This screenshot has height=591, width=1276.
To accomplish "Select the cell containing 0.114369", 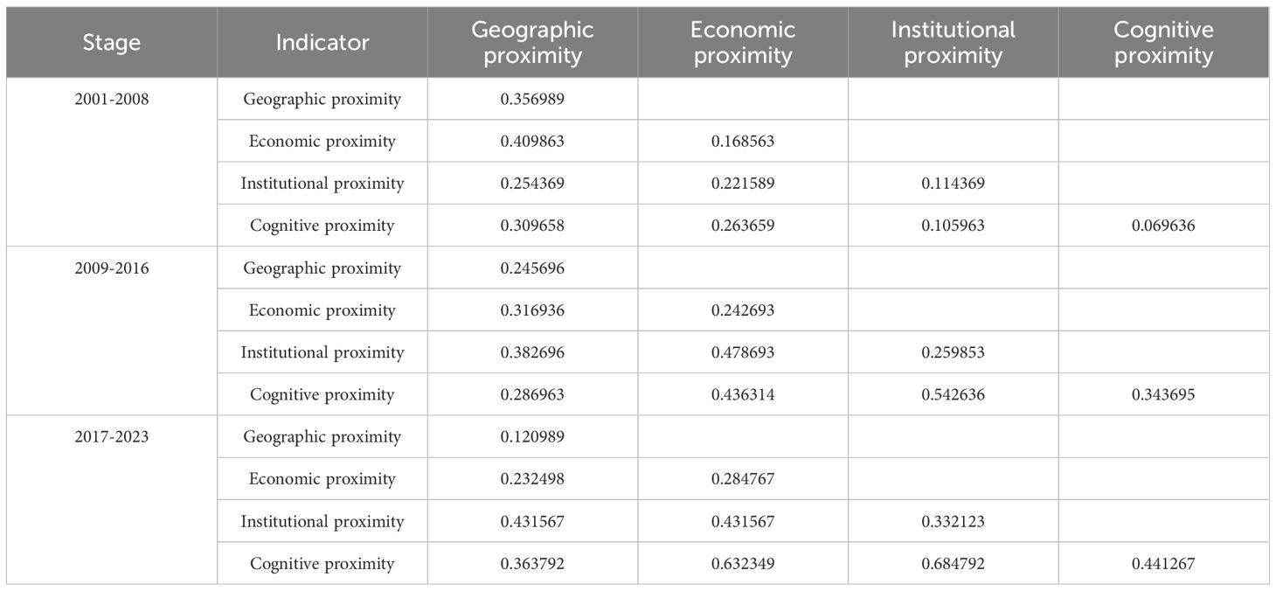I will 953,184.
